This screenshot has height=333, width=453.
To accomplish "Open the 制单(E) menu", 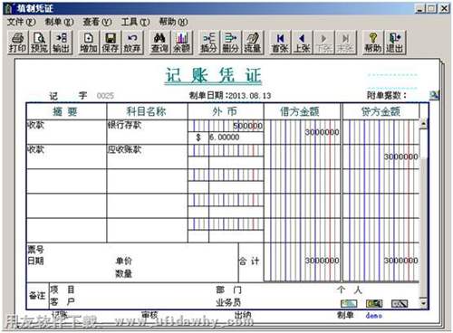I will [x=59, y=22].
